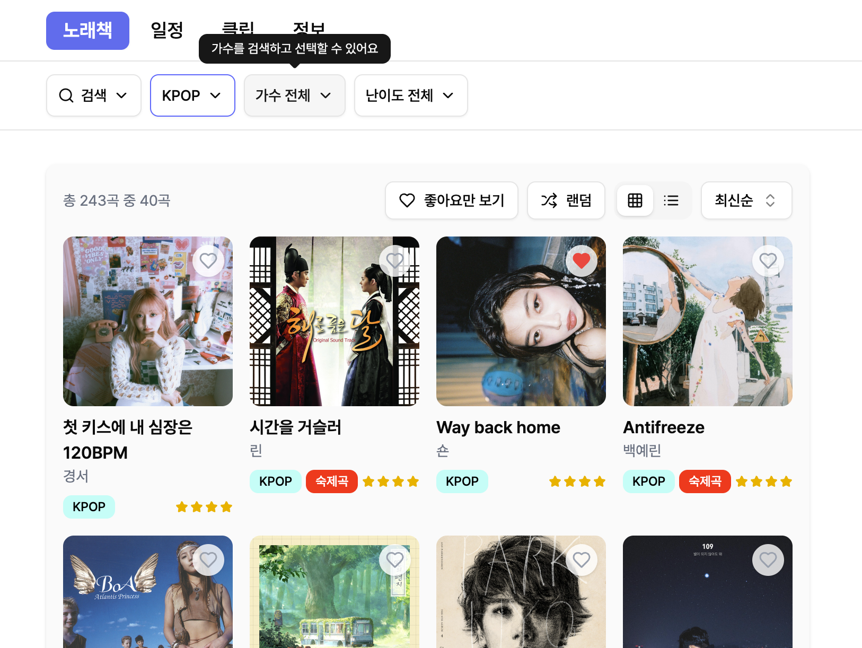
Task: Open the 난이도 전체 difficulty dropdown
Action: click(x=411, y=95)
